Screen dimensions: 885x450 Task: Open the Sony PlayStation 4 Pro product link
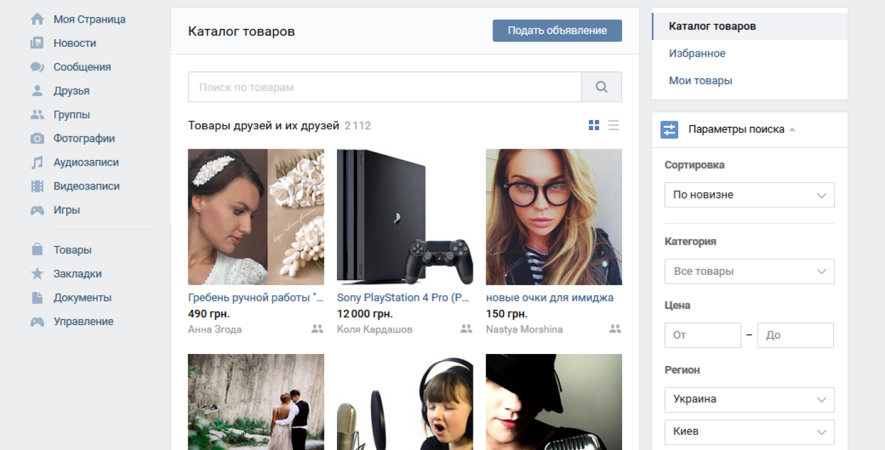coord(405,298)
